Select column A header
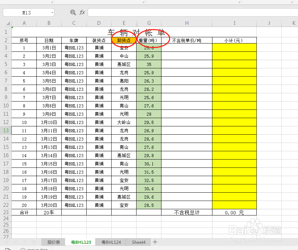298x250 pixels. [x=24, y=23]
